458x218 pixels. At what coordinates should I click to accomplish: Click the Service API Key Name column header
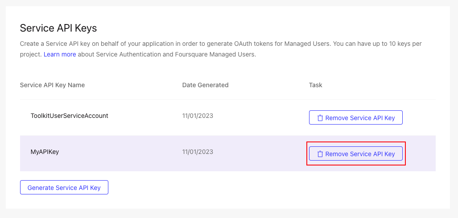(x=52, y=85)
